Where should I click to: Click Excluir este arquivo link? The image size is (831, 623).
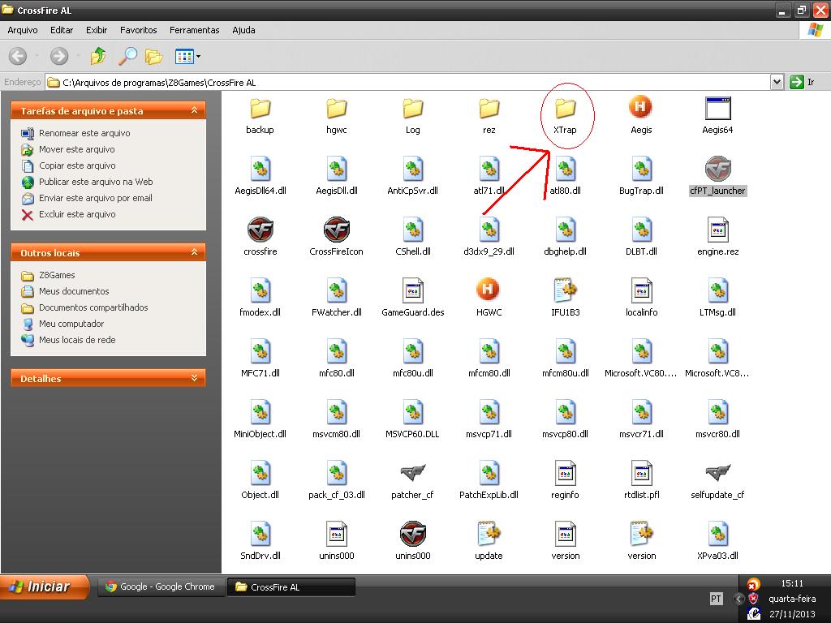(x=77, y=214)
